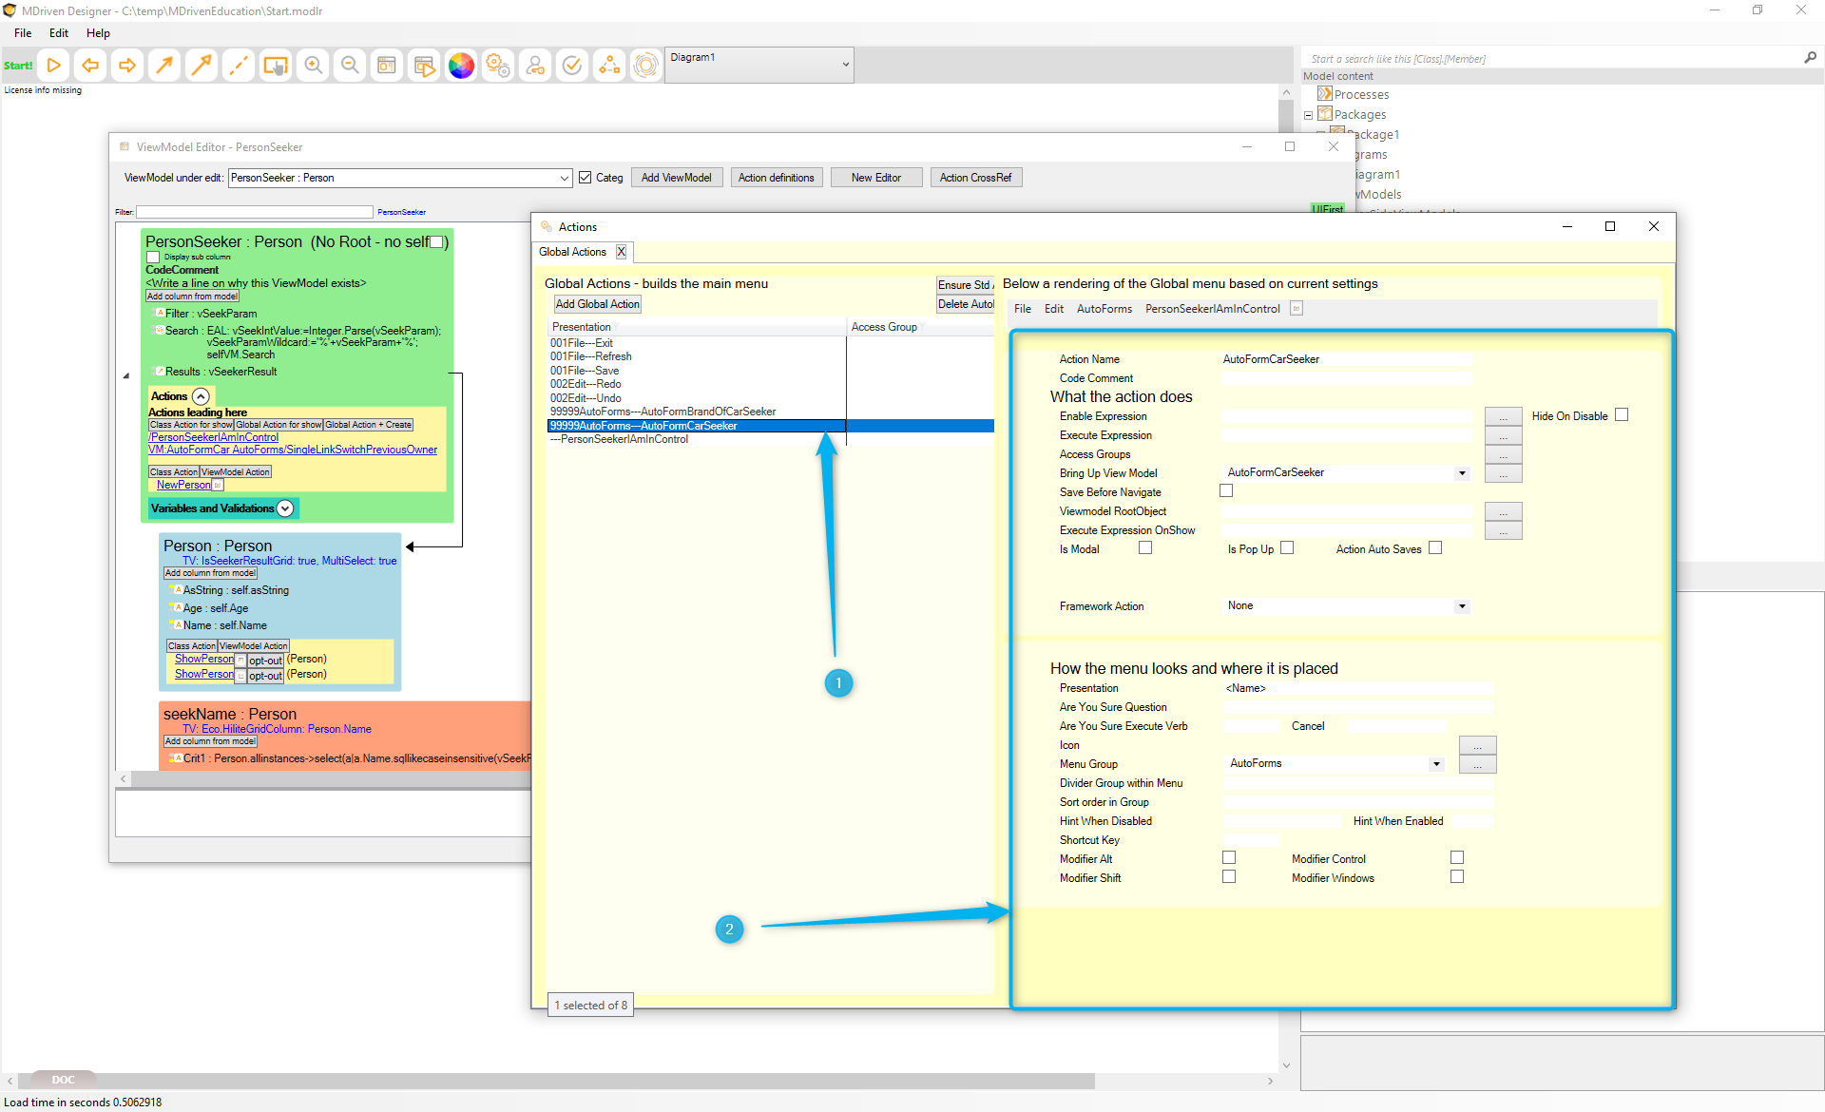Click the user with key icon

pos(535,66)
